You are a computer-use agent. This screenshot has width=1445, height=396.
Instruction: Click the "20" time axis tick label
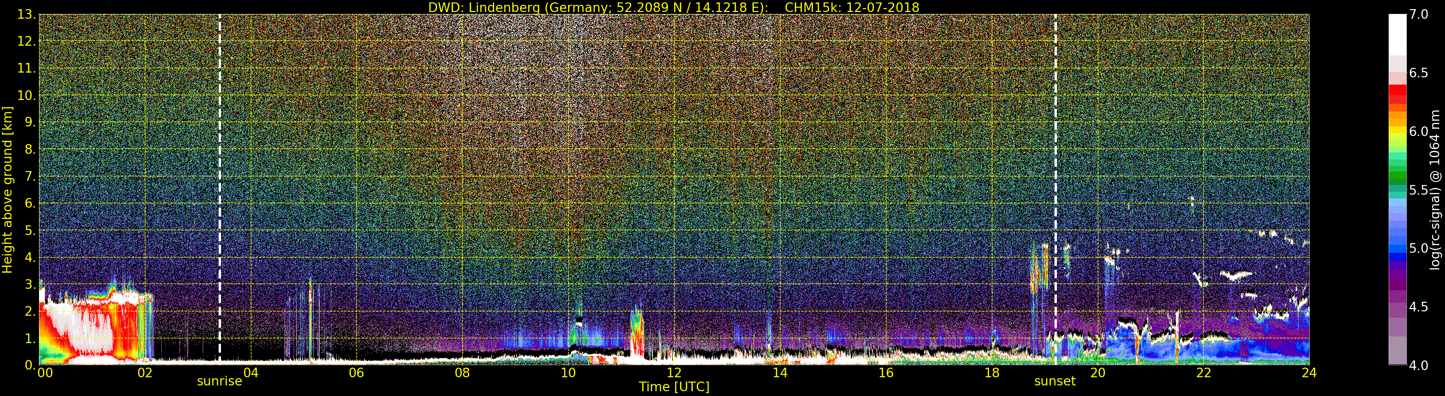coord(1097,372)
